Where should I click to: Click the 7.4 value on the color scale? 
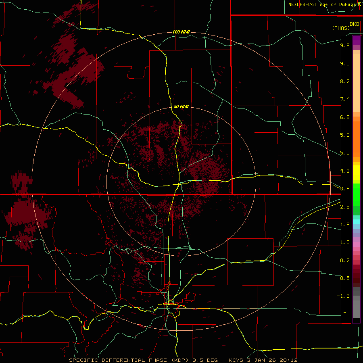click(345, 99)
